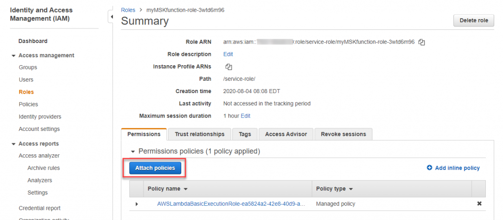Switch to the Trust relationships tab
This screenshot has height=220, width=503.
(199, 134)
